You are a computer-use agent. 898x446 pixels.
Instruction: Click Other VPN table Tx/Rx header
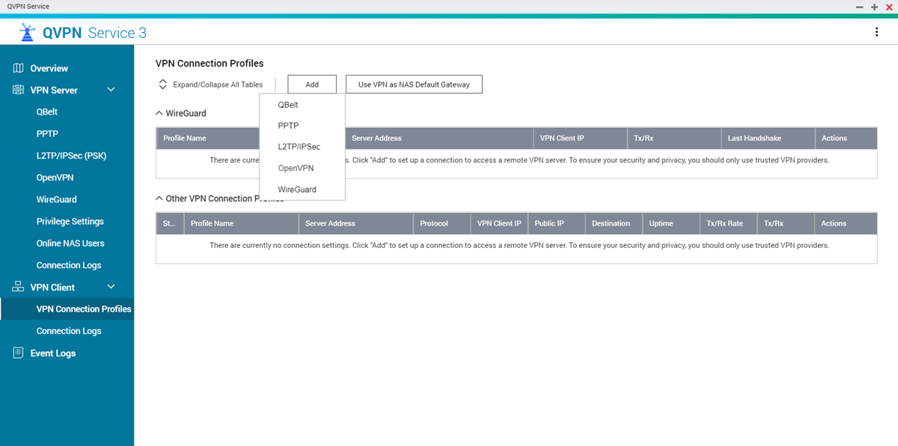[x=785, y=223]
